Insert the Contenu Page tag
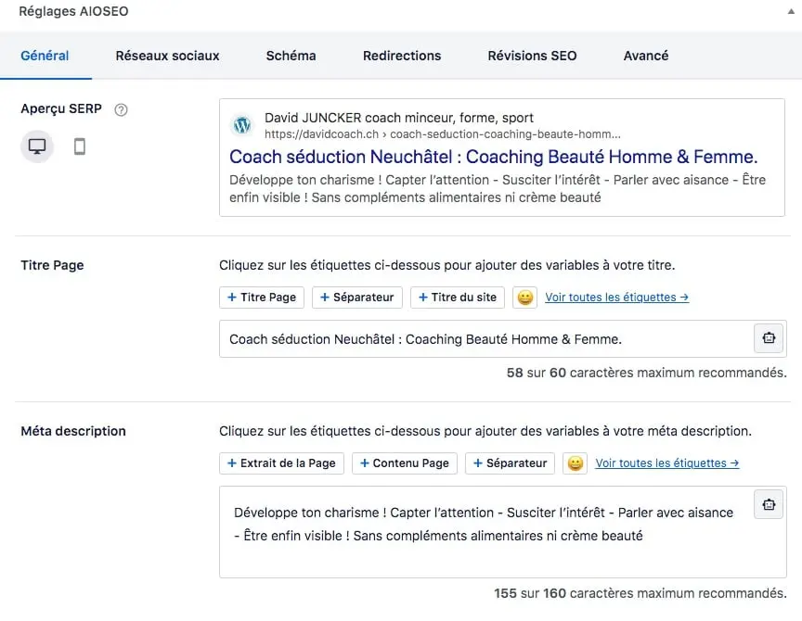 [405, 463]
